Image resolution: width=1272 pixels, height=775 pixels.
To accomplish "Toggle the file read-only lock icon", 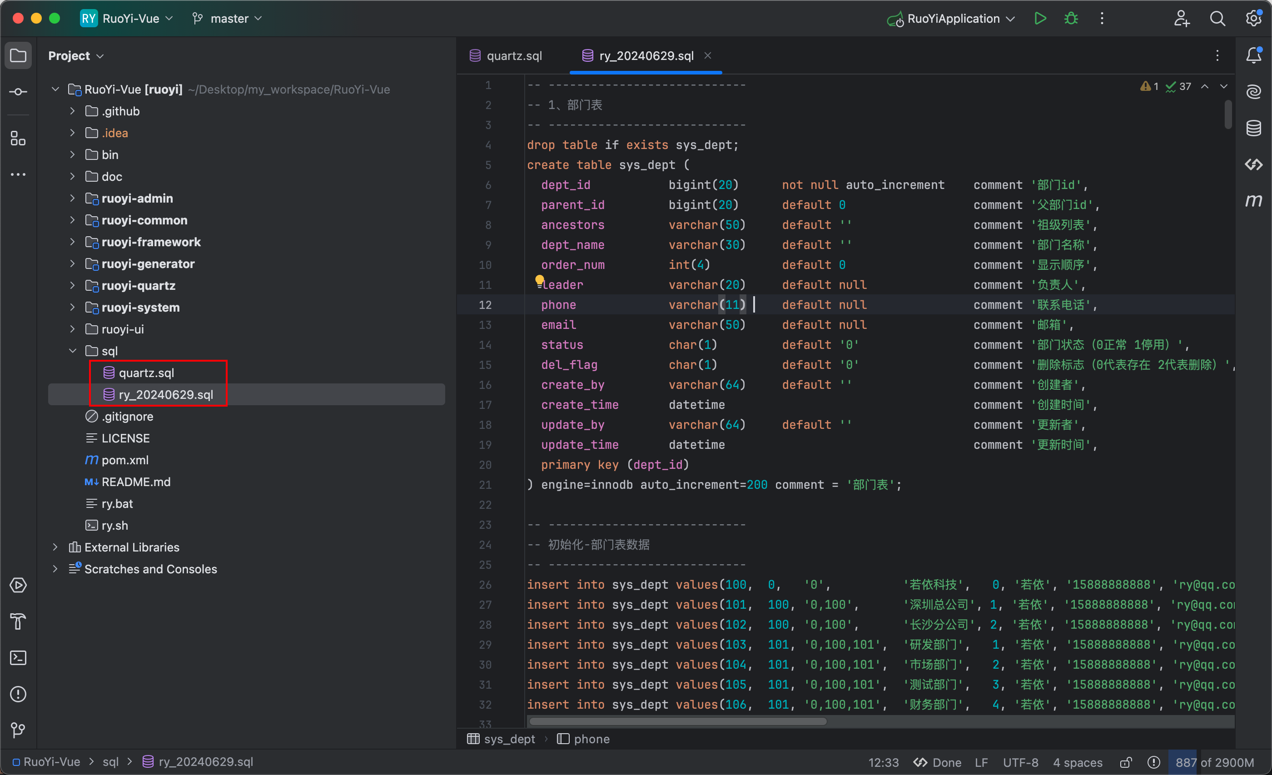I will [x=1126, y=762].
